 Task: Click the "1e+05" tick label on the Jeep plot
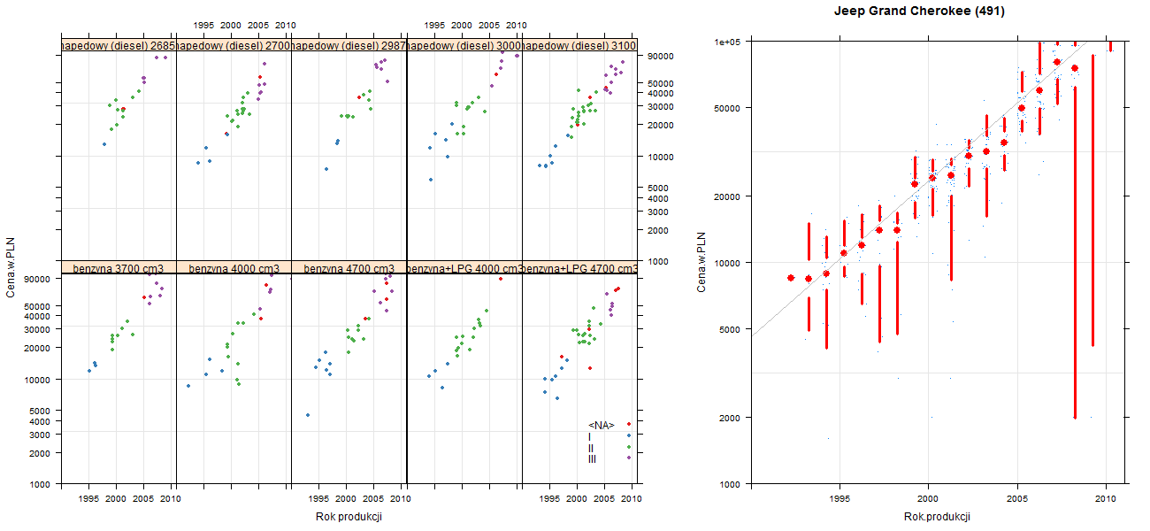click(x=729, y=42)
